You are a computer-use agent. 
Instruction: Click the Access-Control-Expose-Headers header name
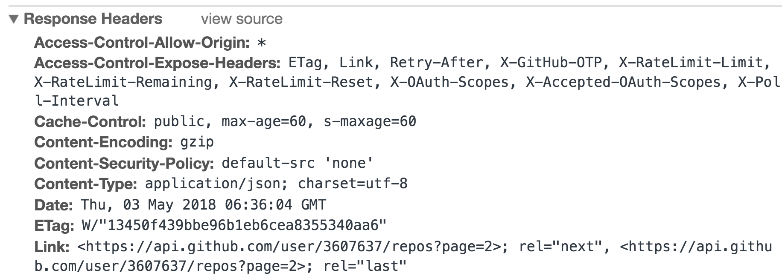click(157, 63)
